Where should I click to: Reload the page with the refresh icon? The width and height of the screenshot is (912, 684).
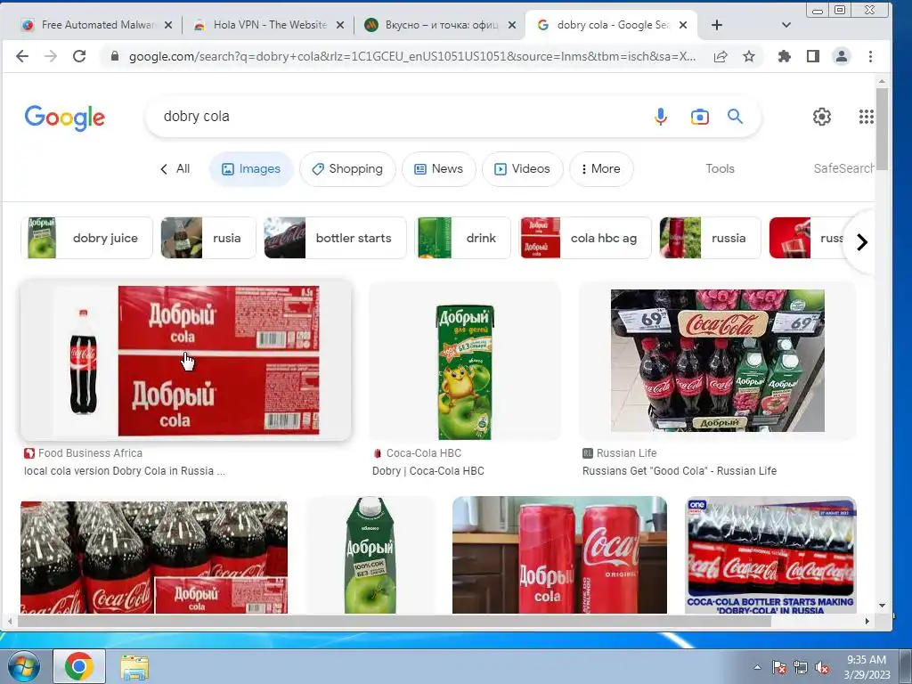[79, 56]
